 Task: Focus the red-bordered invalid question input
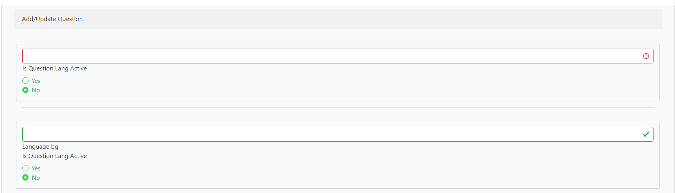[x=338, y=56]
